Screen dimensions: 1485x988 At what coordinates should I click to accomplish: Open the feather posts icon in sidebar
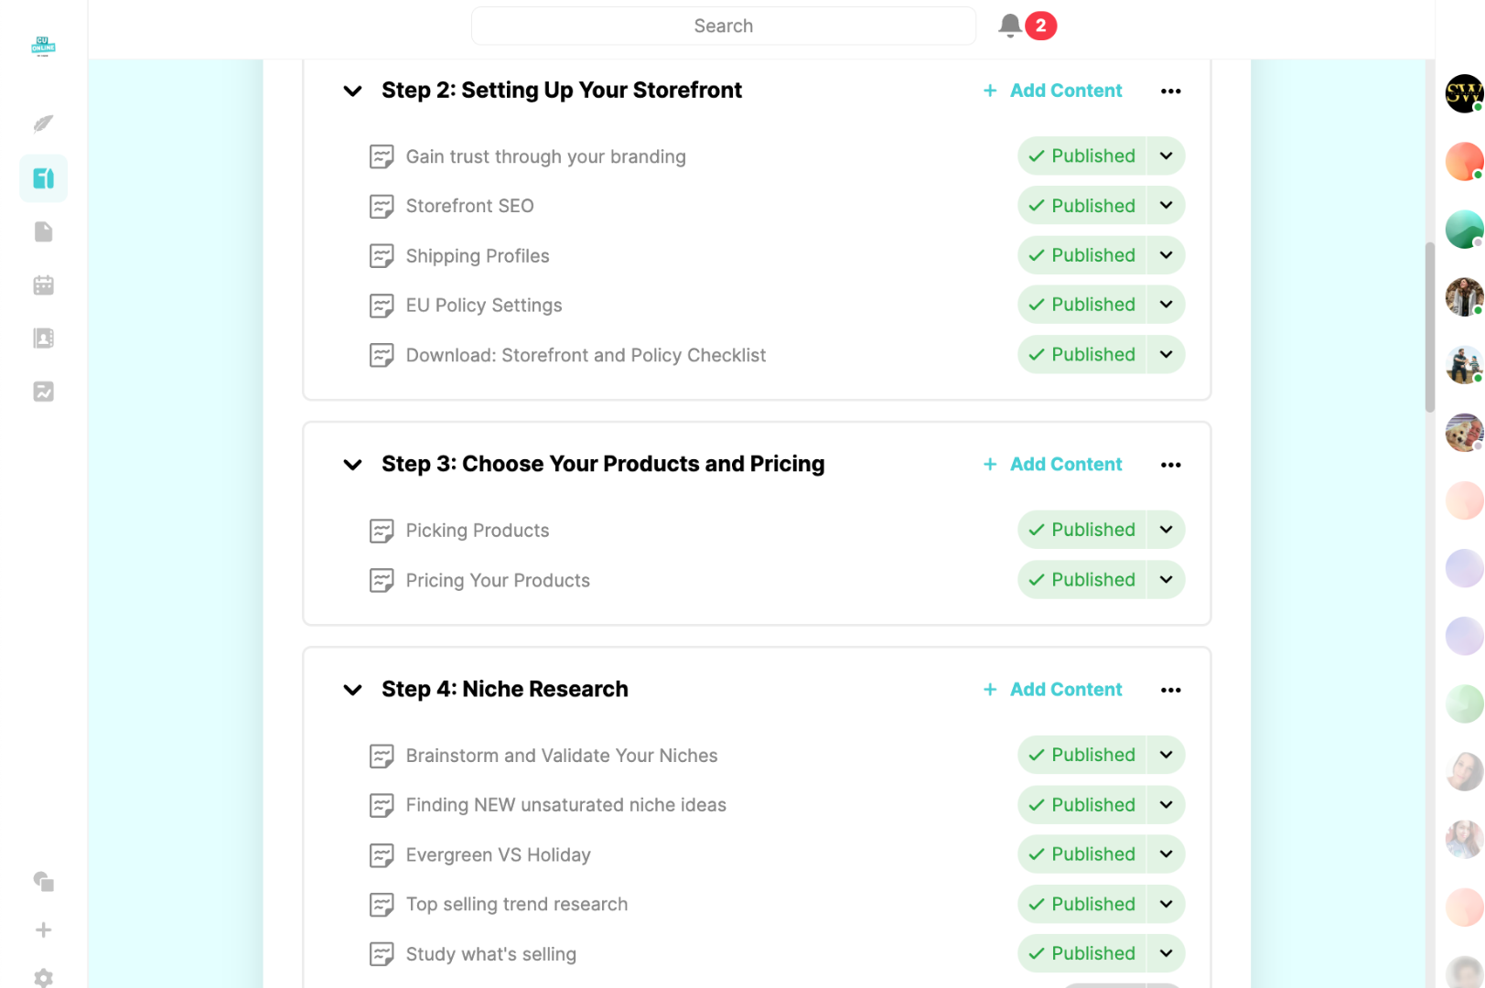[x=43, y=124]
